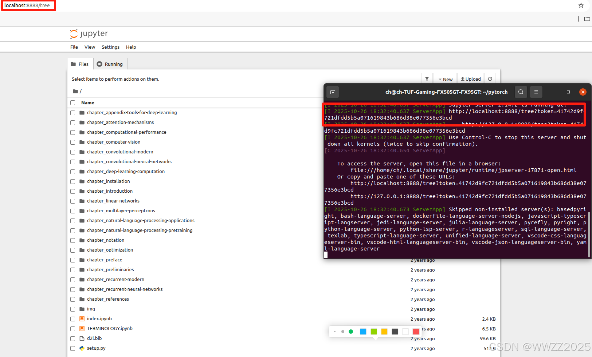This screenshot has height=357, width=592.
Task: Check the chapter_deep-learning-computation checkbox
Action: click(72, 172)
